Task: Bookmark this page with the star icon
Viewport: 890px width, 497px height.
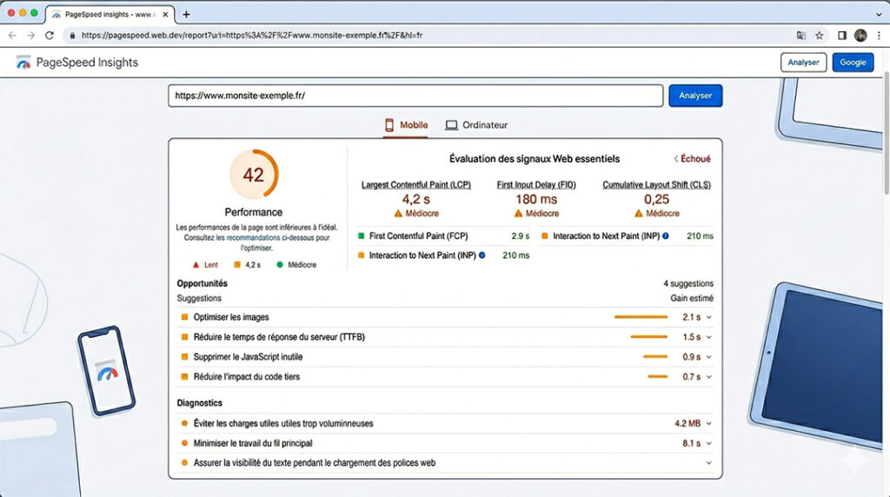Action: coord(819,36)
